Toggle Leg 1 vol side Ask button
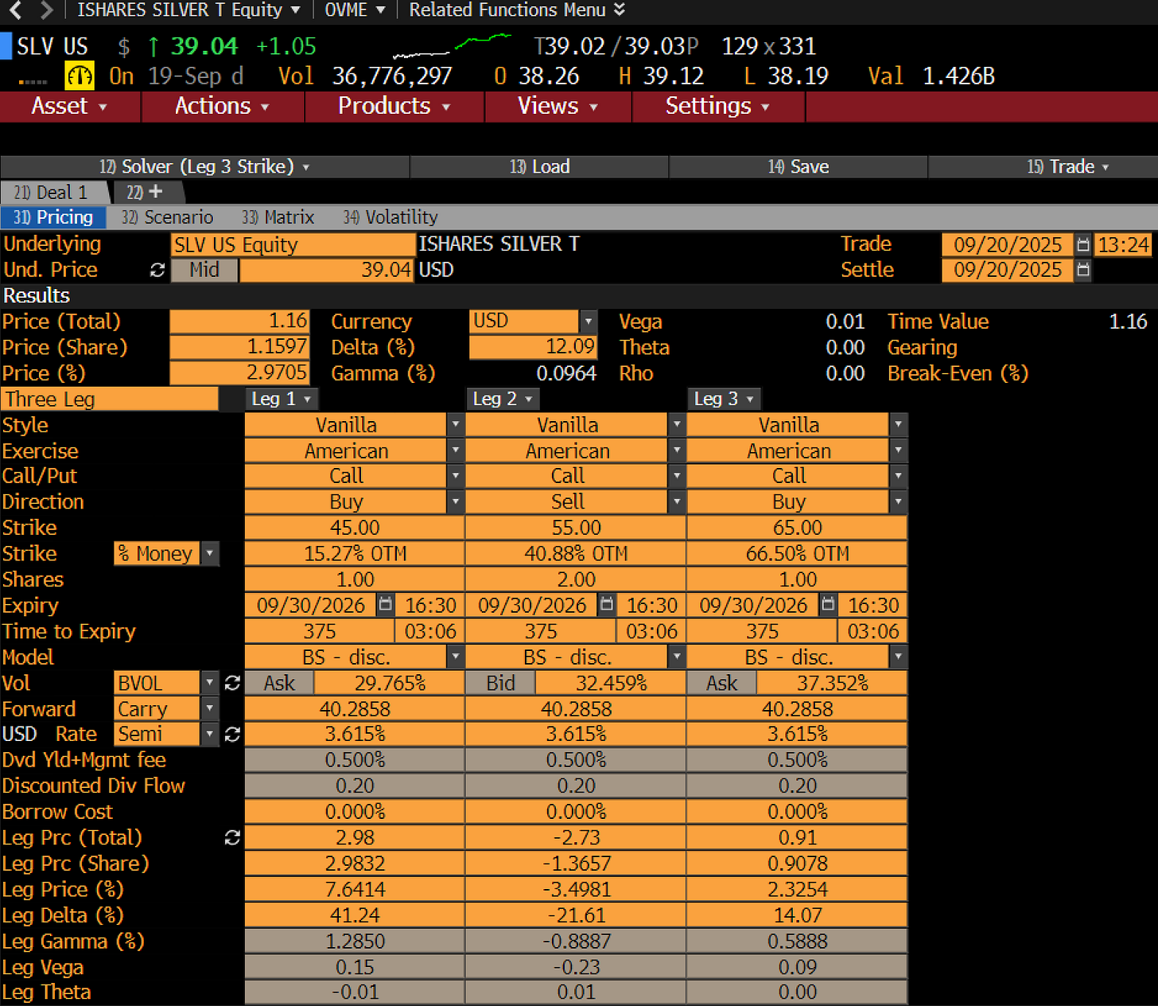 [x=279, y=683]
